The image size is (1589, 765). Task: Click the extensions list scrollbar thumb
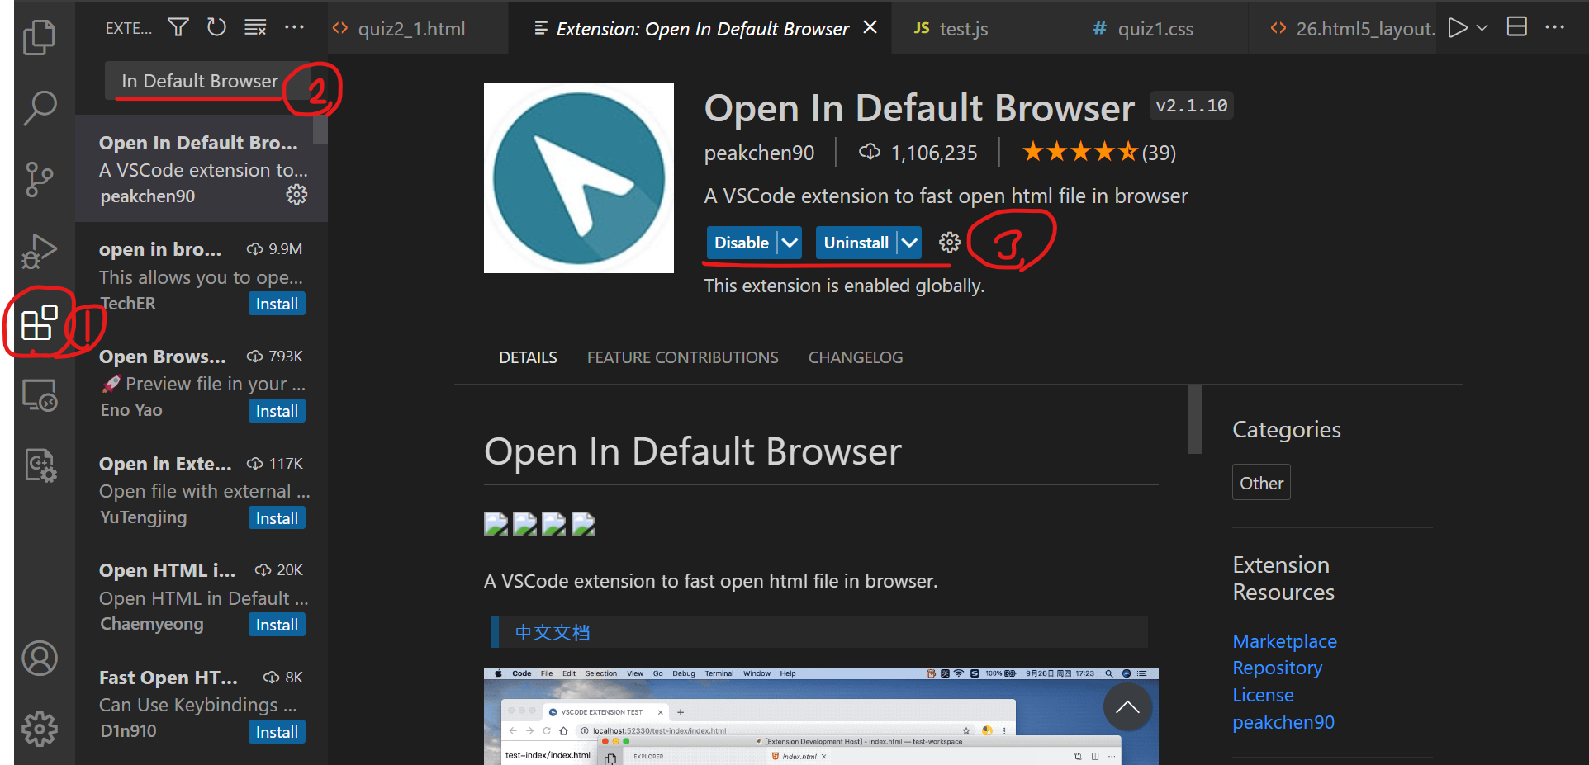point(320,130)
